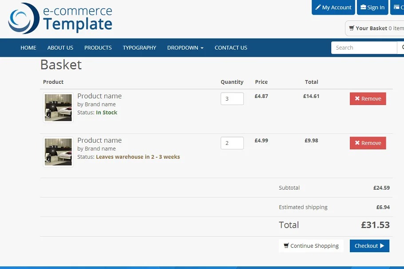Edit quantity field showing 2
Image resolution: width=404 pixels, height=269 pixels.
(x=232, y=143)
